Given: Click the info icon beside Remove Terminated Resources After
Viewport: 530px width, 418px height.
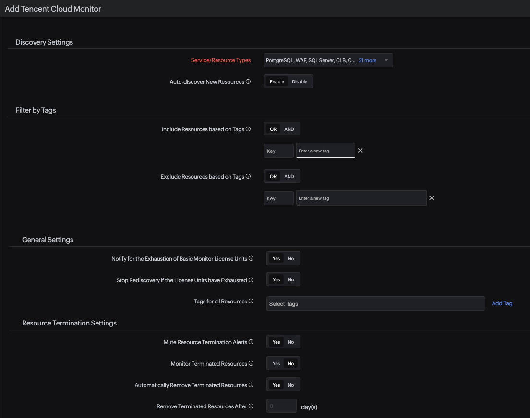Looking at the screenshot, I should [x=252, y=406].
